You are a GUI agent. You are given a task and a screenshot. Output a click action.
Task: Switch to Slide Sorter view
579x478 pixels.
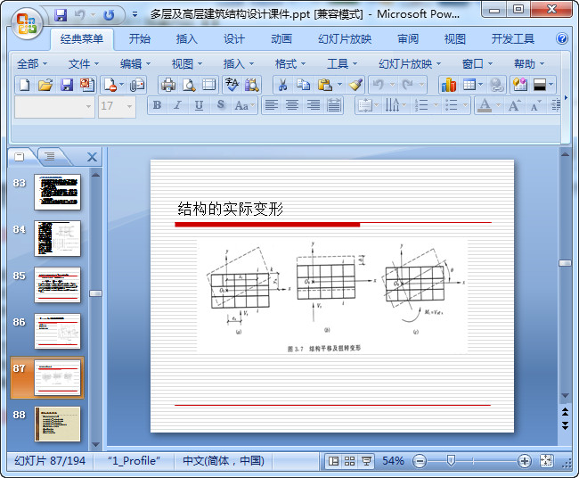tap(349, 461)
